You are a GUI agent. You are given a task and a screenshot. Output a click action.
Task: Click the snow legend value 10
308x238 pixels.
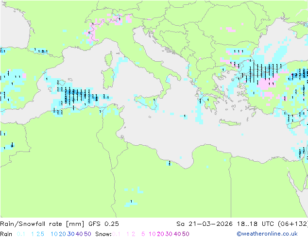(x=152, y=234)
